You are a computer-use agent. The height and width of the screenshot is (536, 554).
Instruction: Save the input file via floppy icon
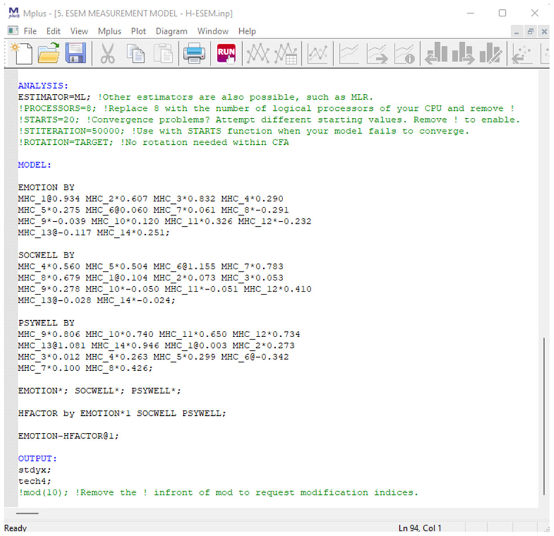click(x=76, y=54)
